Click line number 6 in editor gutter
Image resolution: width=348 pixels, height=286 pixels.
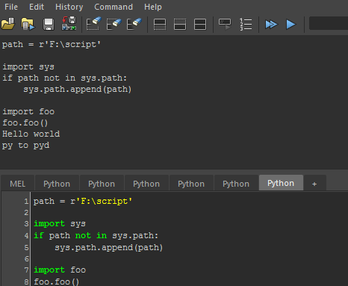tap(26, 259)
